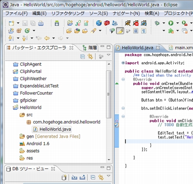193x184 pixels.
Task: Click the blue Google services icon
Action: pyautogui.click(x=99, y=23)
